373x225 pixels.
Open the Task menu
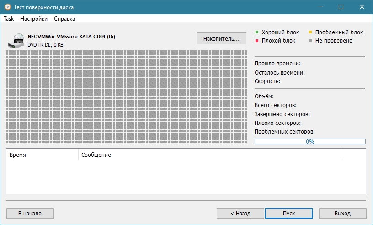(9, 19)
